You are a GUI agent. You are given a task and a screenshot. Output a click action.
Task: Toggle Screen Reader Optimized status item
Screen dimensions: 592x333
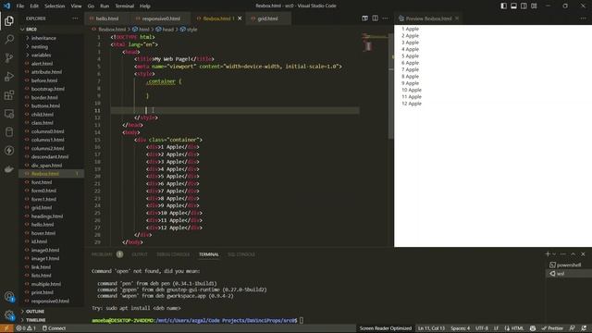click(386, 328)
